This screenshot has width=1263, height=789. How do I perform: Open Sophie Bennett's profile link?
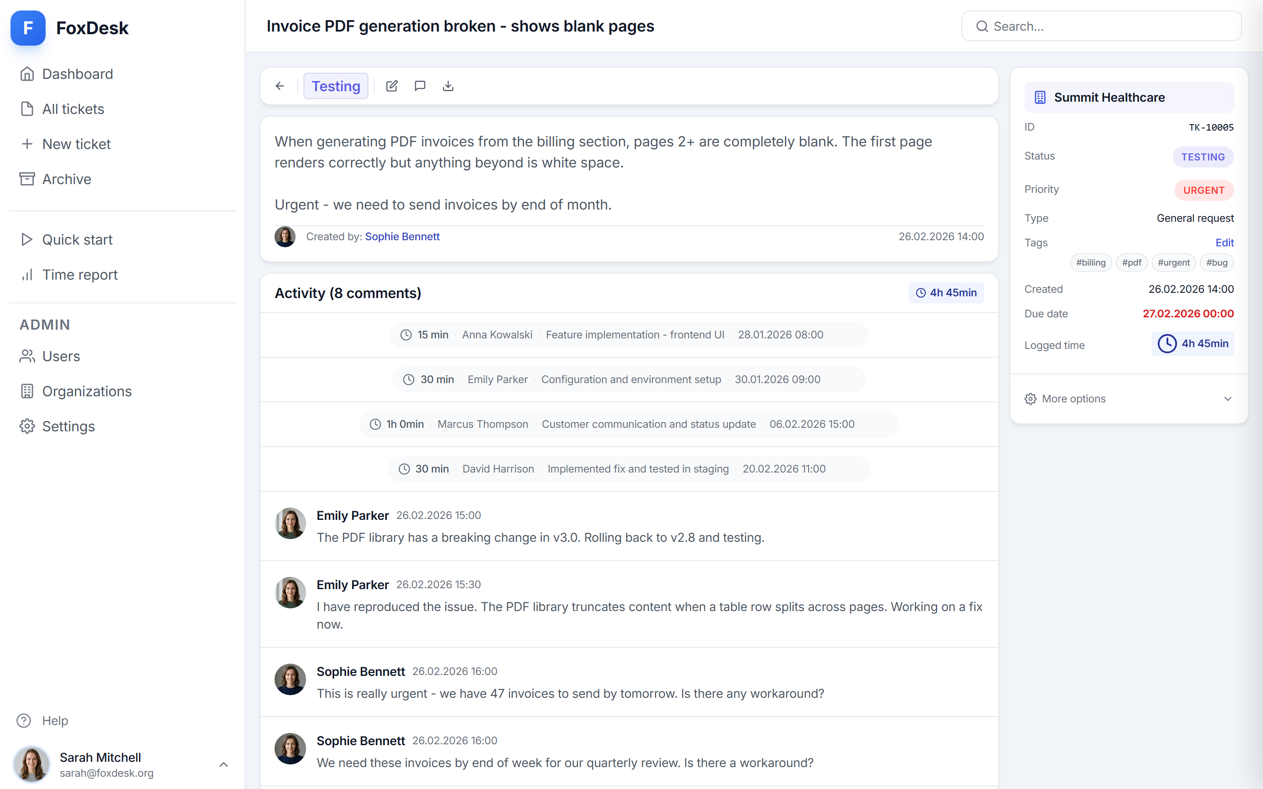point(402,236)
